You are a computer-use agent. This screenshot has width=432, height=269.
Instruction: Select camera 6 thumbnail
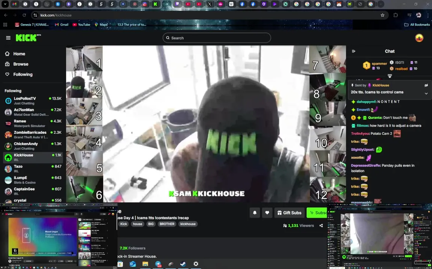84,189
